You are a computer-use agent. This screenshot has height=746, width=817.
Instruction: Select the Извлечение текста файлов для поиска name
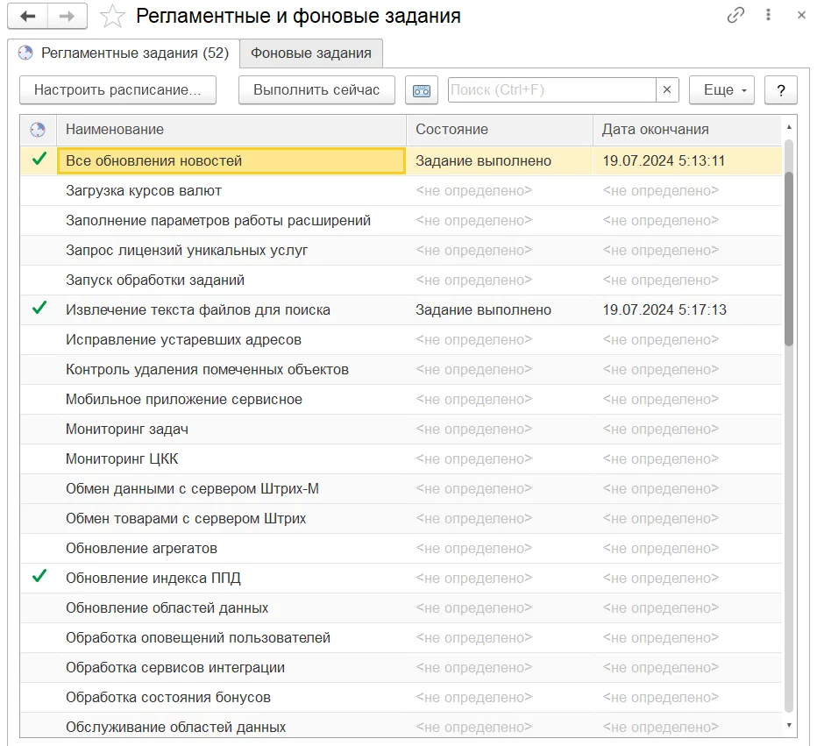point(198,309)
